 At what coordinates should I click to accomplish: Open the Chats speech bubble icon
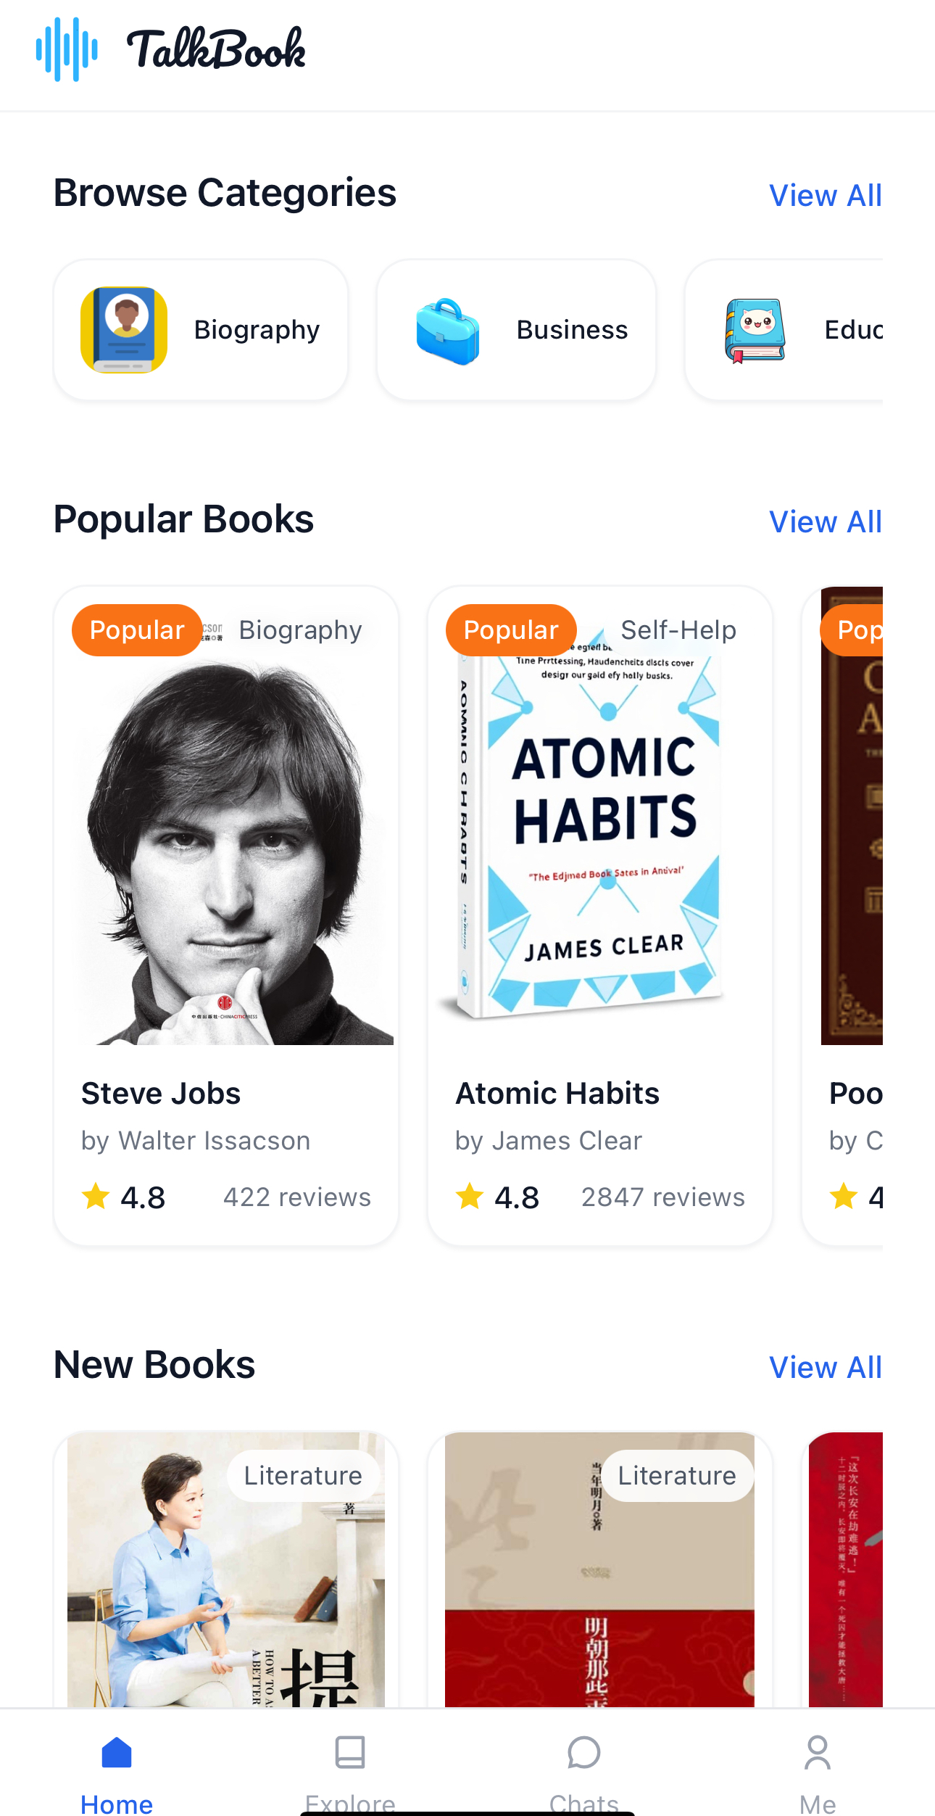click(x=584, y=1753)
